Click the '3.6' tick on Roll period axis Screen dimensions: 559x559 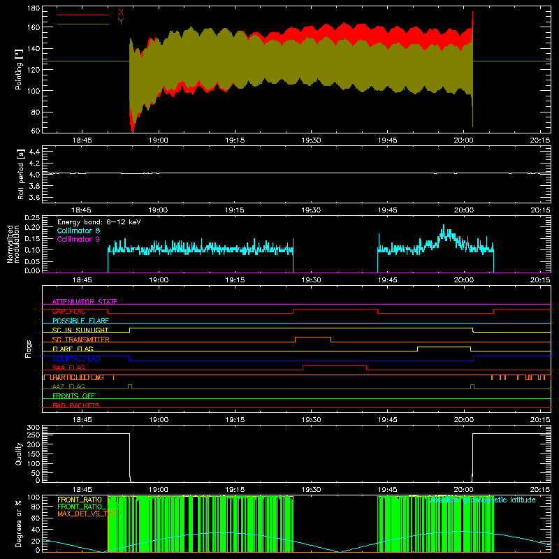coord(34,198)
